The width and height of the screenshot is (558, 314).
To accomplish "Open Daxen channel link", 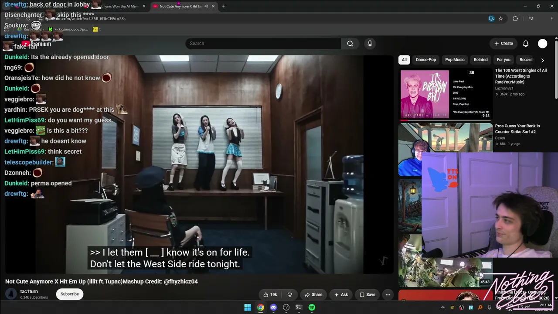I will coord(500,138).
